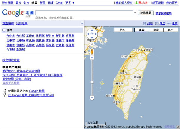Open 我的帳戶 account link

(x=172, y=3)
